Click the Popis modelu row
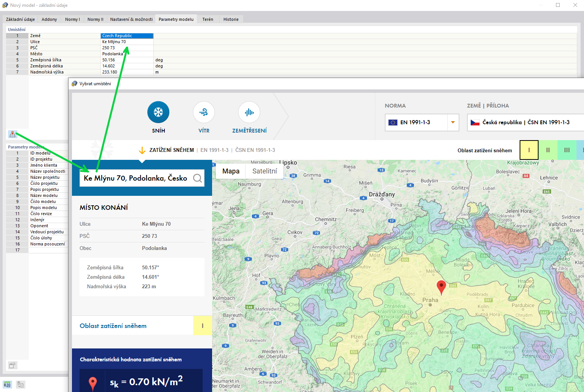584x392 pixels. point(37,208)
